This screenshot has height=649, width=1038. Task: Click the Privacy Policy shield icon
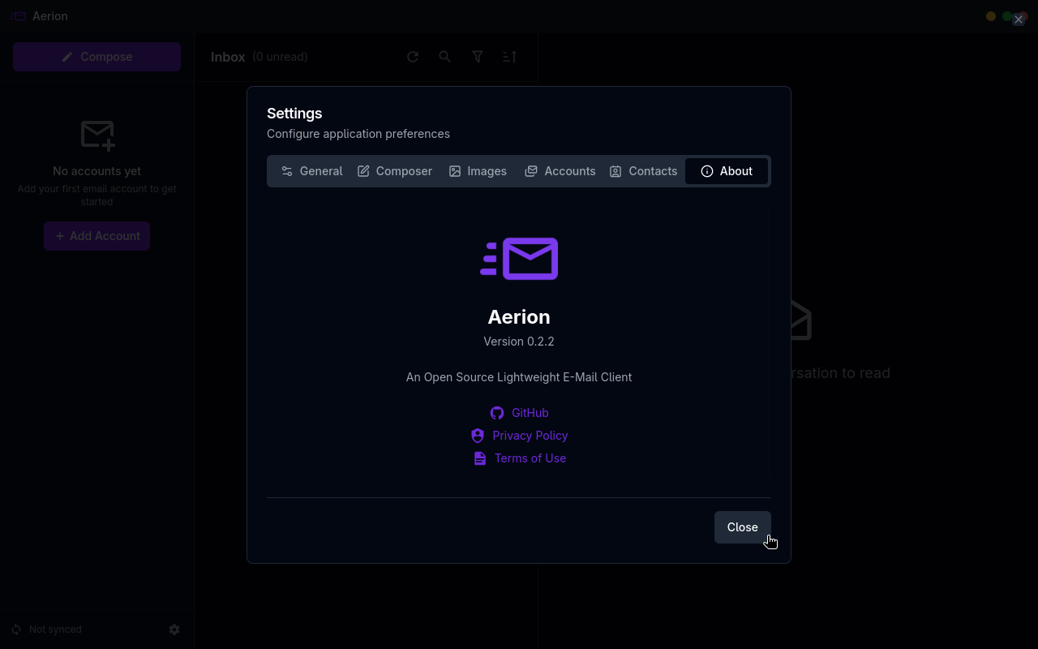[x=478, y=436]
